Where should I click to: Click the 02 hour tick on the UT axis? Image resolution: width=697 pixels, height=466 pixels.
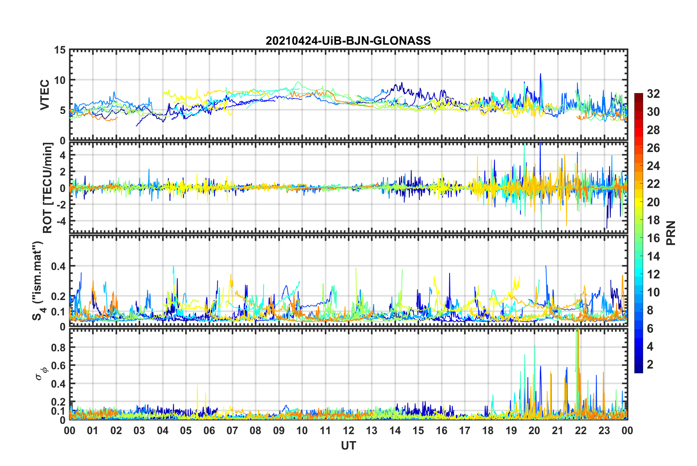pyautogui.click(x=116, y=430)
